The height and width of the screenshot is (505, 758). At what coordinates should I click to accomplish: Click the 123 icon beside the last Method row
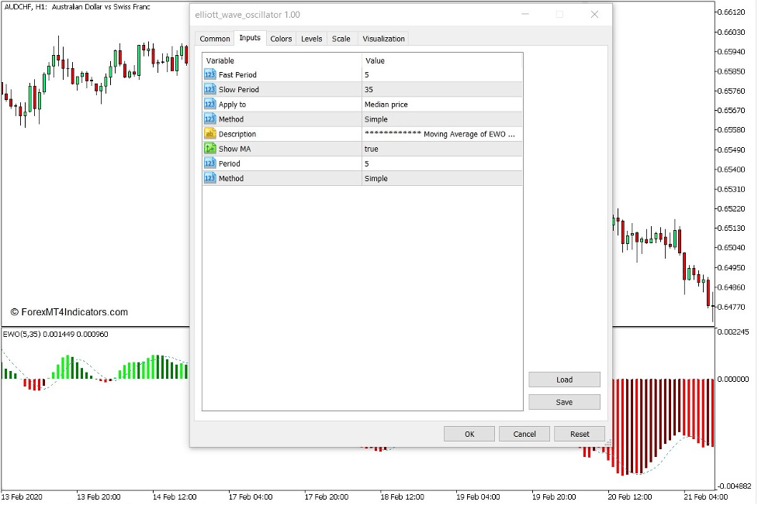coord(209,178)
